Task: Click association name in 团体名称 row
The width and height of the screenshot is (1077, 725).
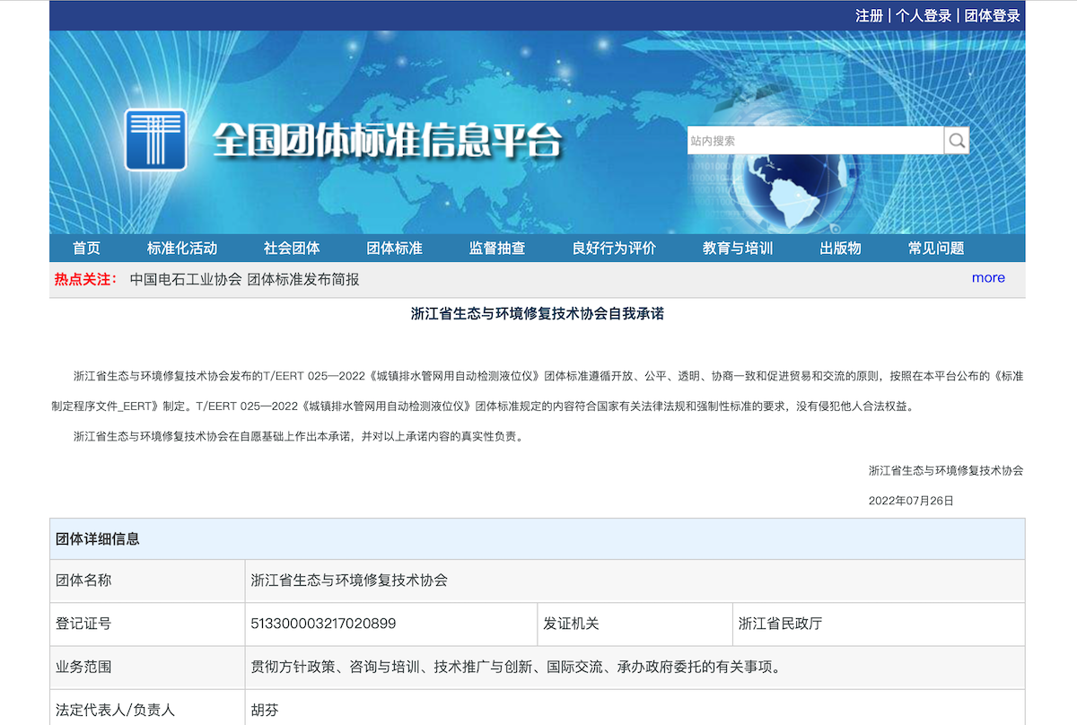Action: (x=349, y=581)
